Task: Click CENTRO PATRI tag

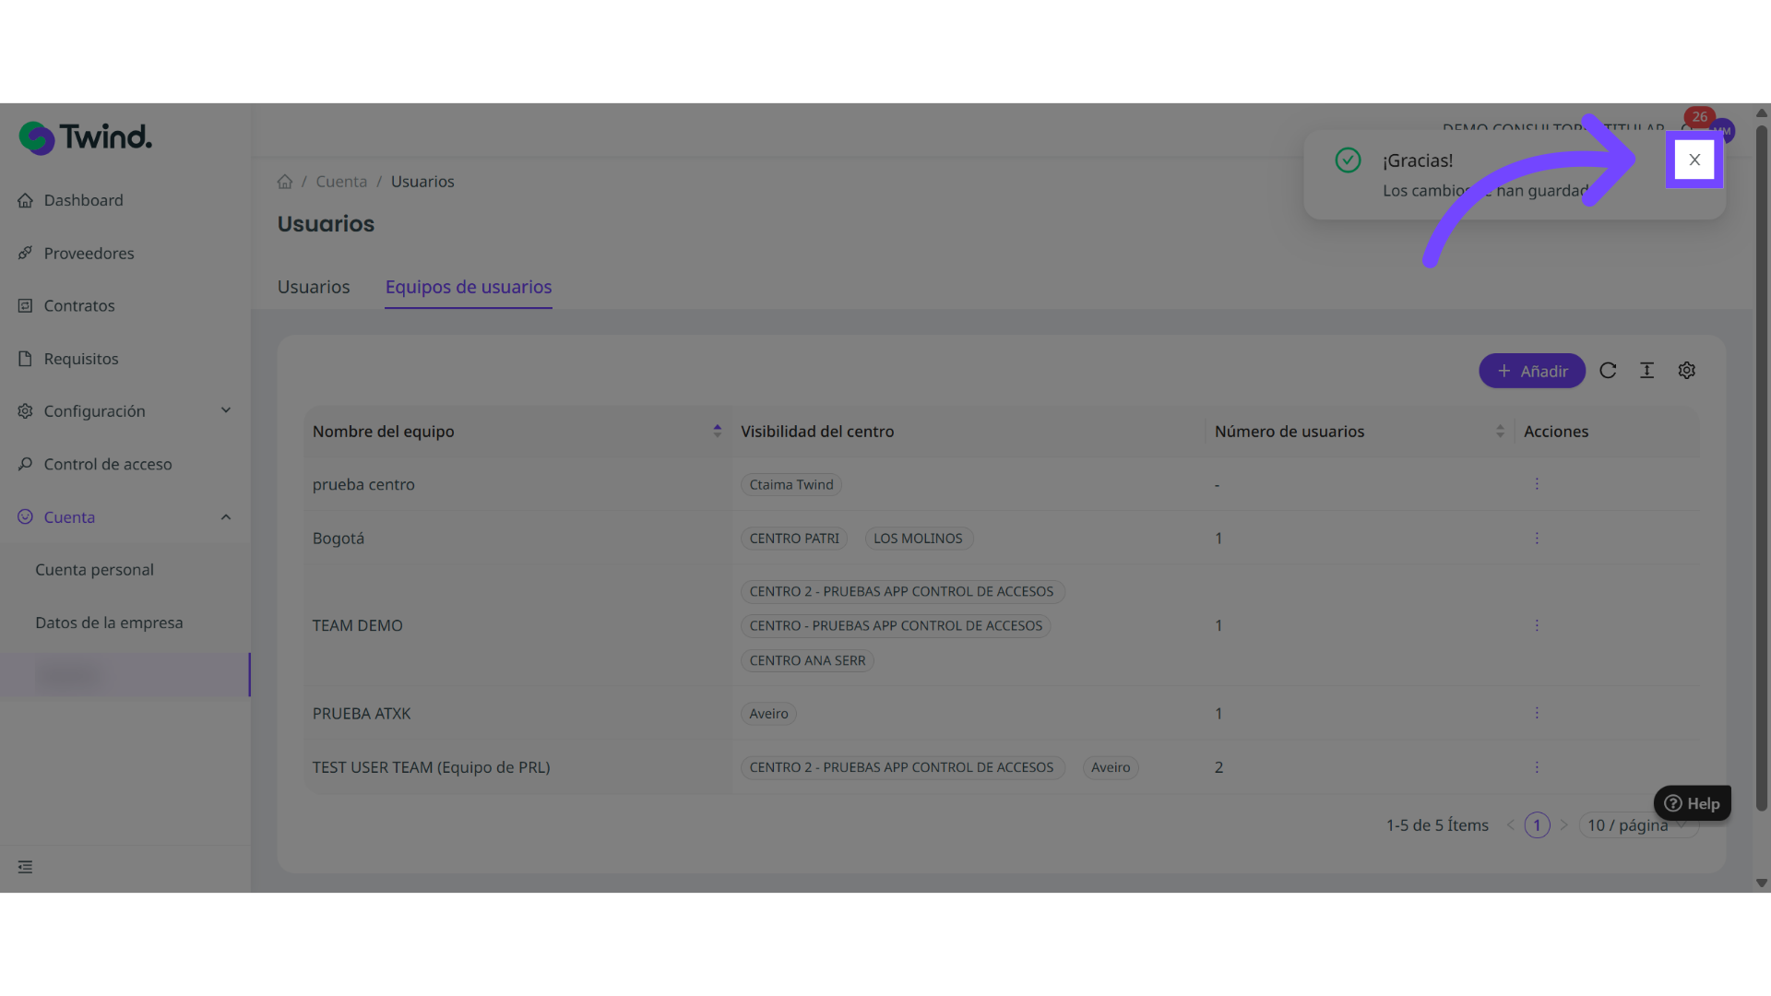Action: point(794,539)
